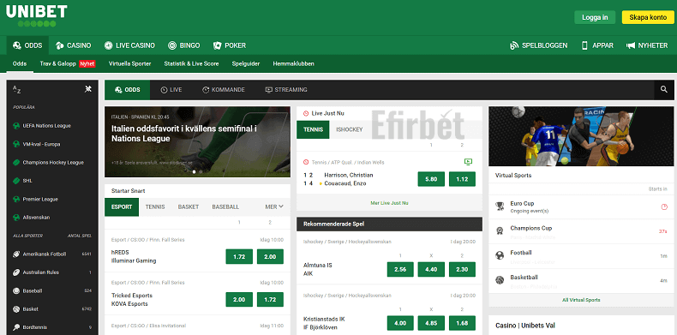Click the Premier League football icon
Viewport: 677px width, 335px height.
point(16,199)
